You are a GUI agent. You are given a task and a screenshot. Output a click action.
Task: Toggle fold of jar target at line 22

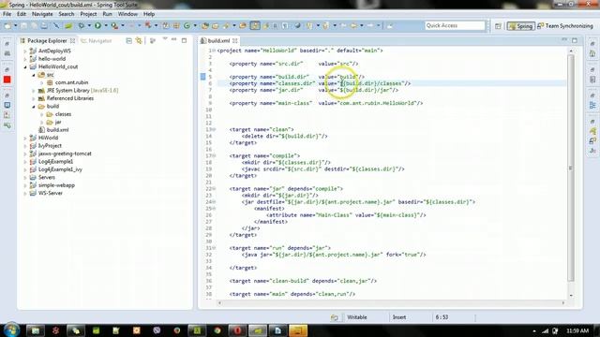pos(214,189)
